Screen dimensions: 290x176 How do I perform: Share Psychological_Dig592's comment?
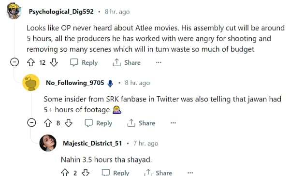click(127, 62)
